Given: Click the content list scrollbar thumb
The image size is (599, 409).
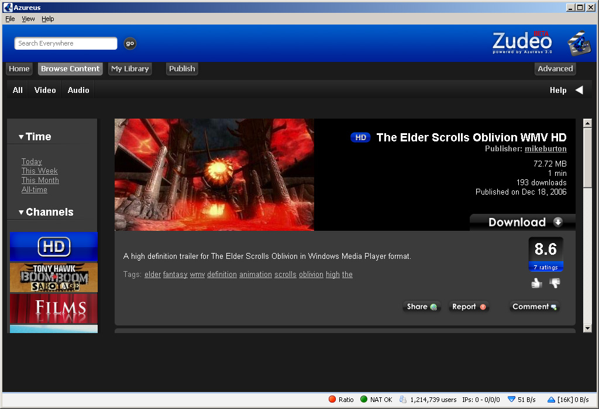Looking at the screenshot, I should tap(587, 158).
